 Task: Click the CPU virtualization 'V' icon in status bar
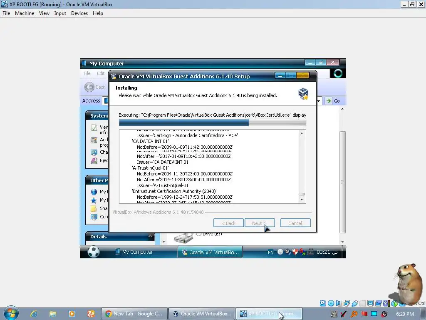(386, 303)
